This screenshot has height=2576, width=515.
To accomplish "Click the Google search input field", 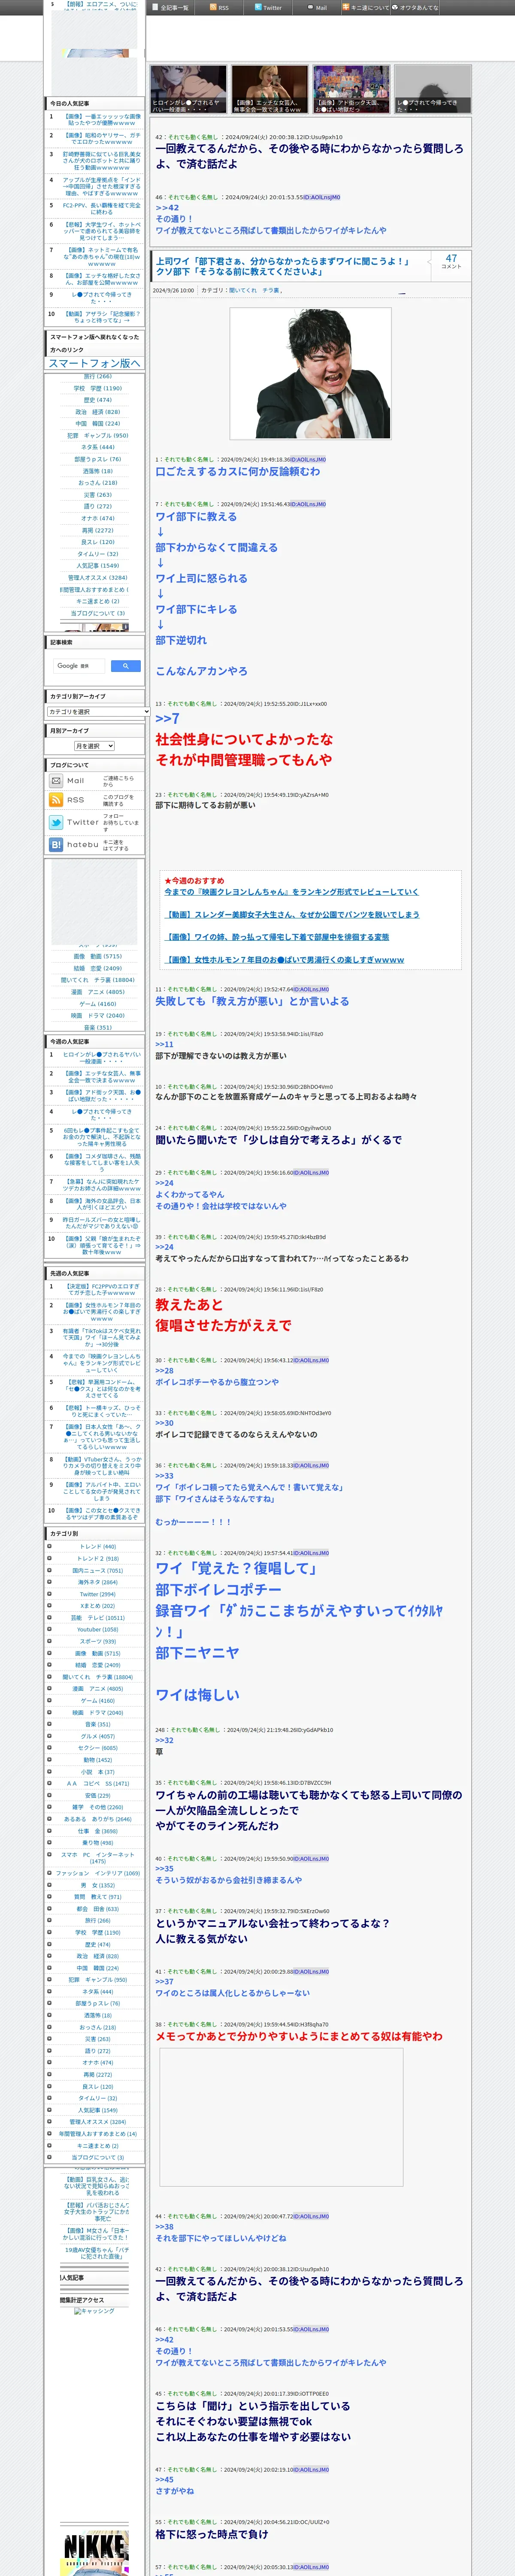I will pos(80,665).
